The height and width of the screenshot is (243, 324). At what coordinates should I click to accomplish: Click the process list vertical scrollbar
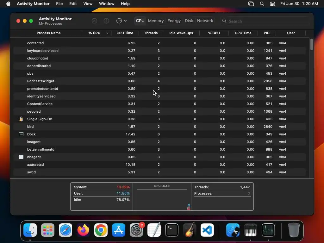click(x=311, y=44)
